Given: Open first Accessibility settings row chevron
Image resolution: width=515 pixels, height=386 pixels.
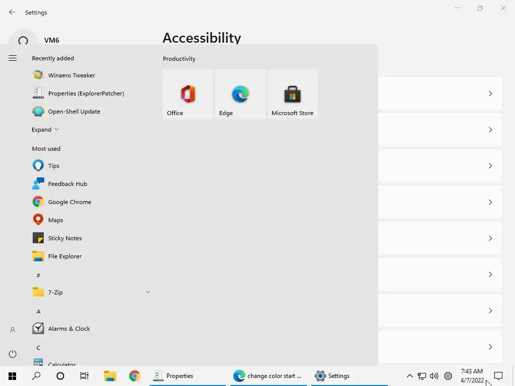Looking at the screenshot, I should pyautogui.click(x=490, y=93).
